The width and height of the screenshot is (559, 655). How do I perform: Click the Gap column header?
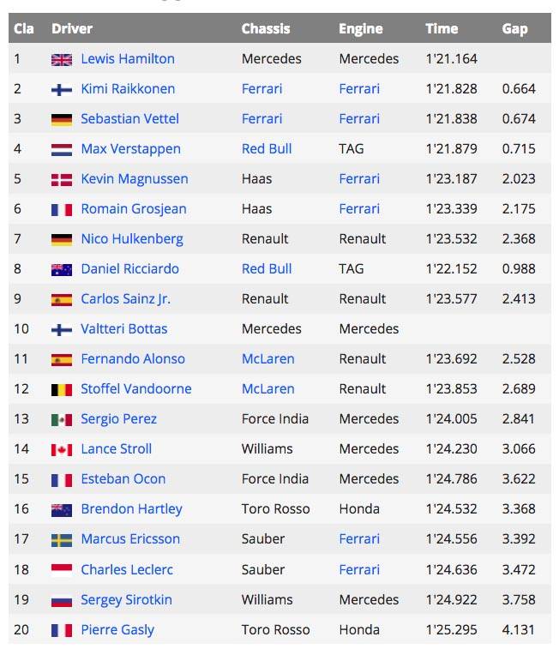coord(514,29)
